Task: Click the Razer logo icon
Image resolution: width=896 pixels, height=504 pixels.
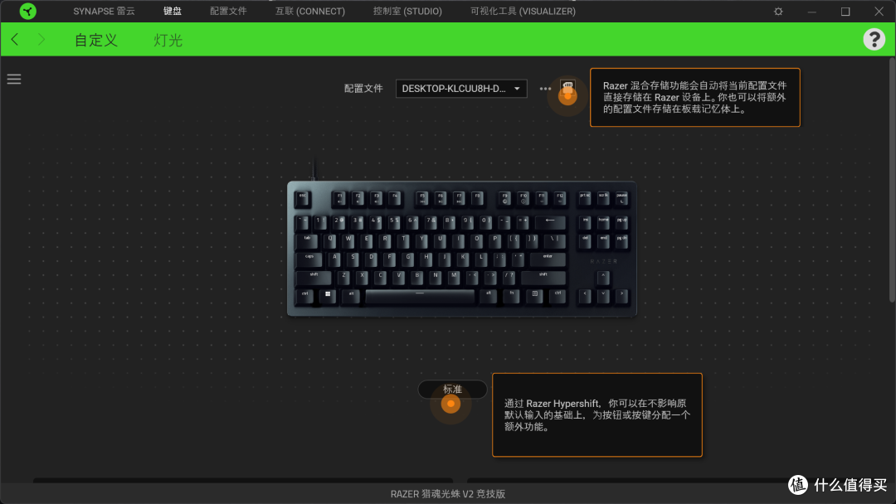Action: (27, 11)
